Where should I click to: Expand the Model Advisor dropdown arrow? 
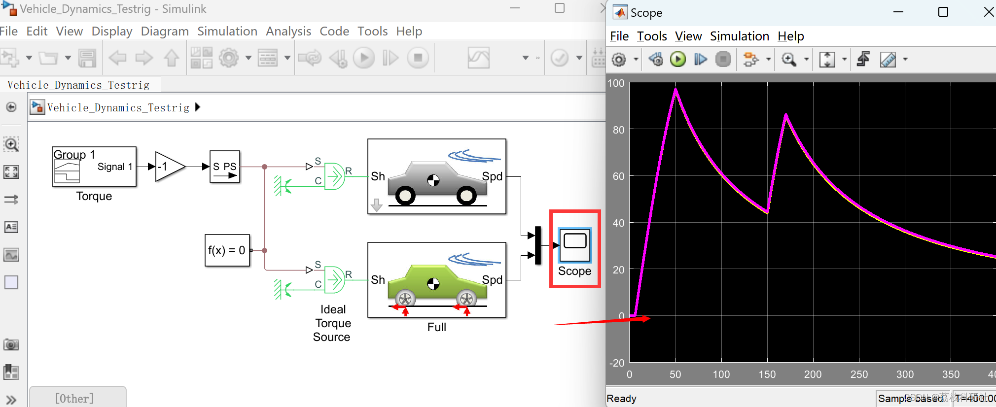coord(579,58)
